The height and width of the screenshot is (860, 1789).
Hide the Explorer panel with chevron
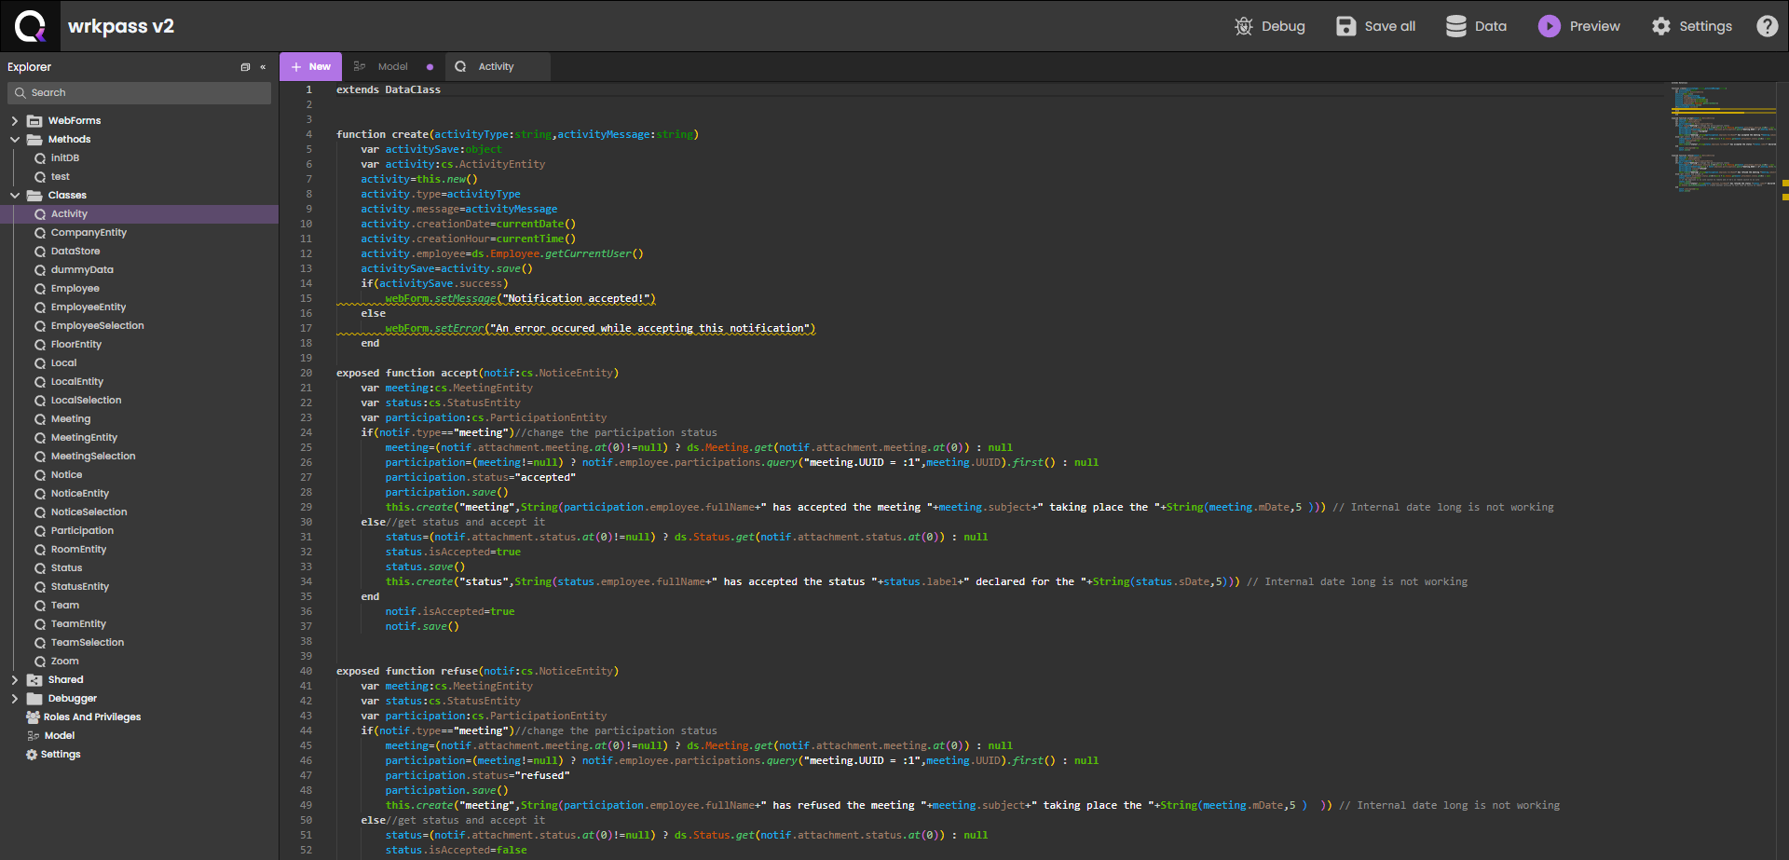[263, 67]
